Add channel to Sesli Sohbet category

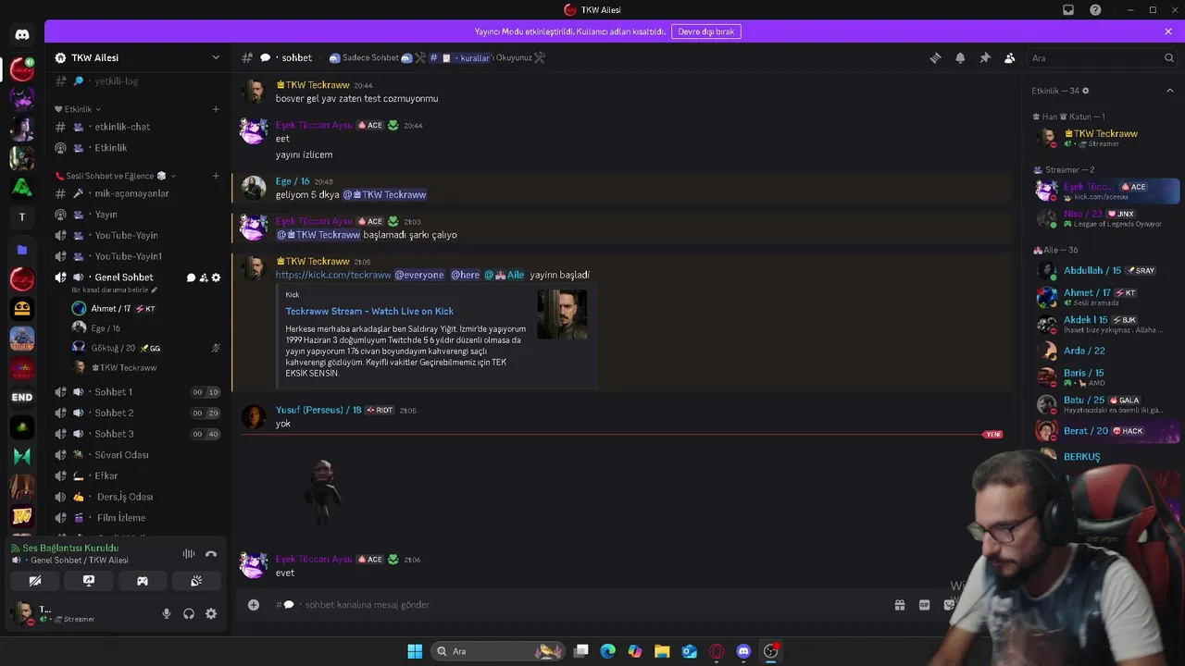[x=216, y=176]
